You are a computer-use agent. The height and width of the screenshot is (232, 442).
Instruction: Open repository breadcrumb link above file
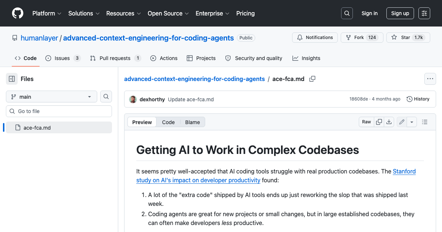194,79
